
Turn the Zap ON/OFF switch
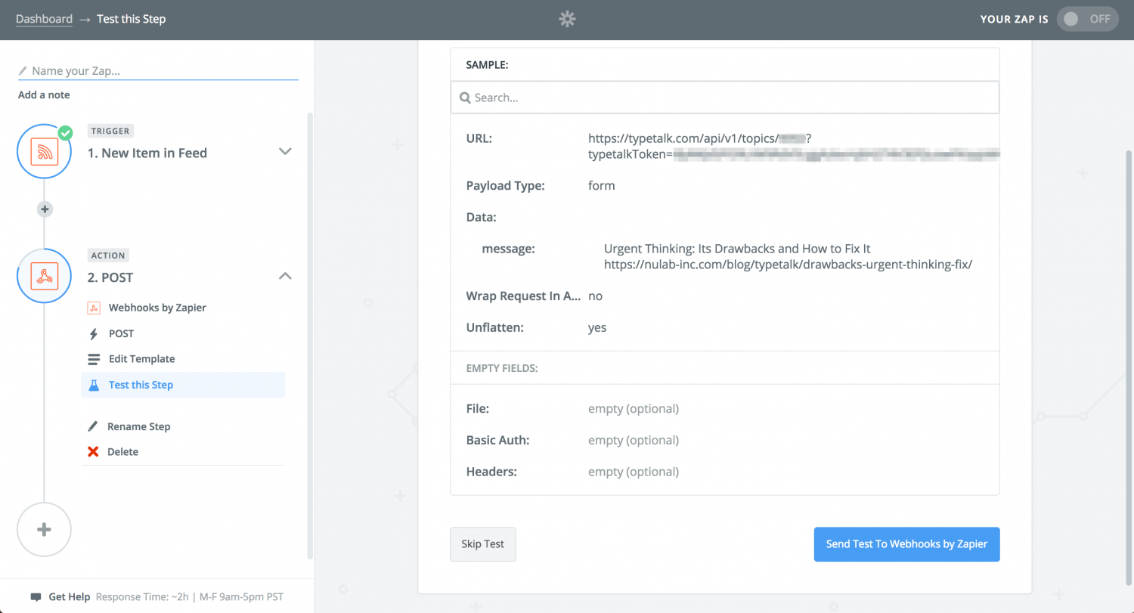click(1088, 20)
